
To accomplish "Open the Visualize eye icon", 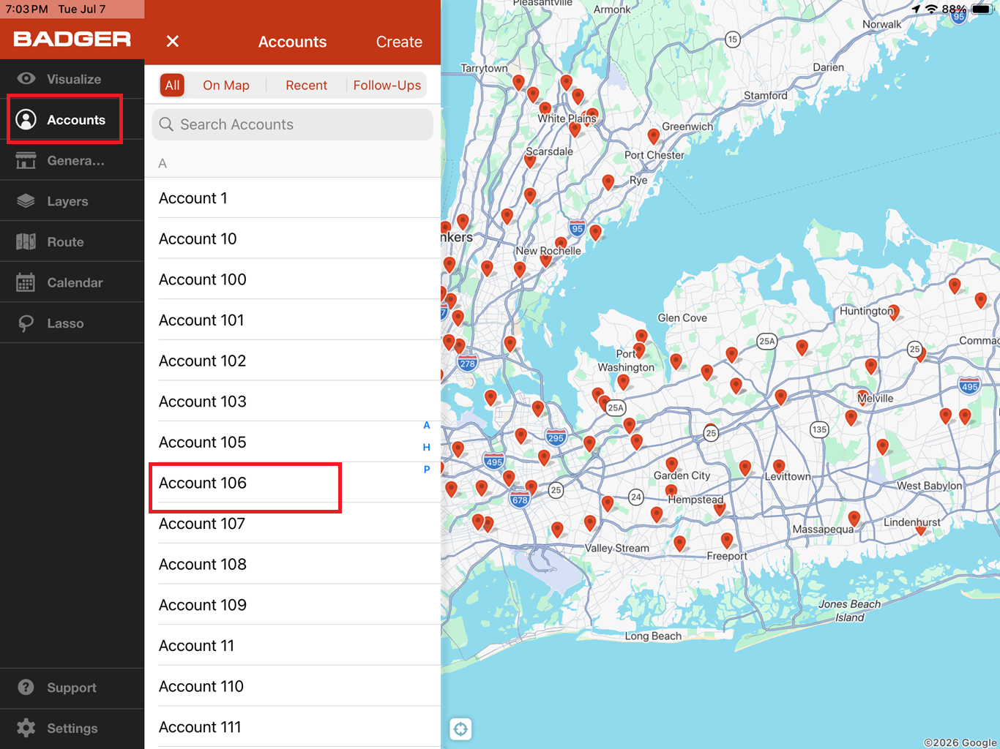I will [x=26, y=78].
